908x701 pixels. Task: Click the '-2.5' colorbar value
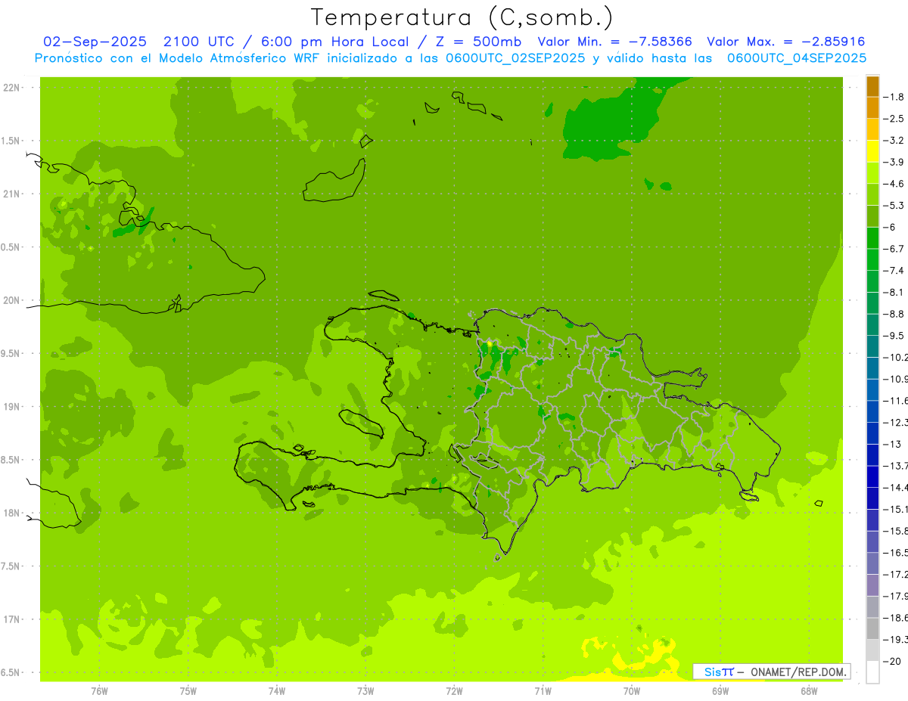pyautogui.click(x=894, y=119)
